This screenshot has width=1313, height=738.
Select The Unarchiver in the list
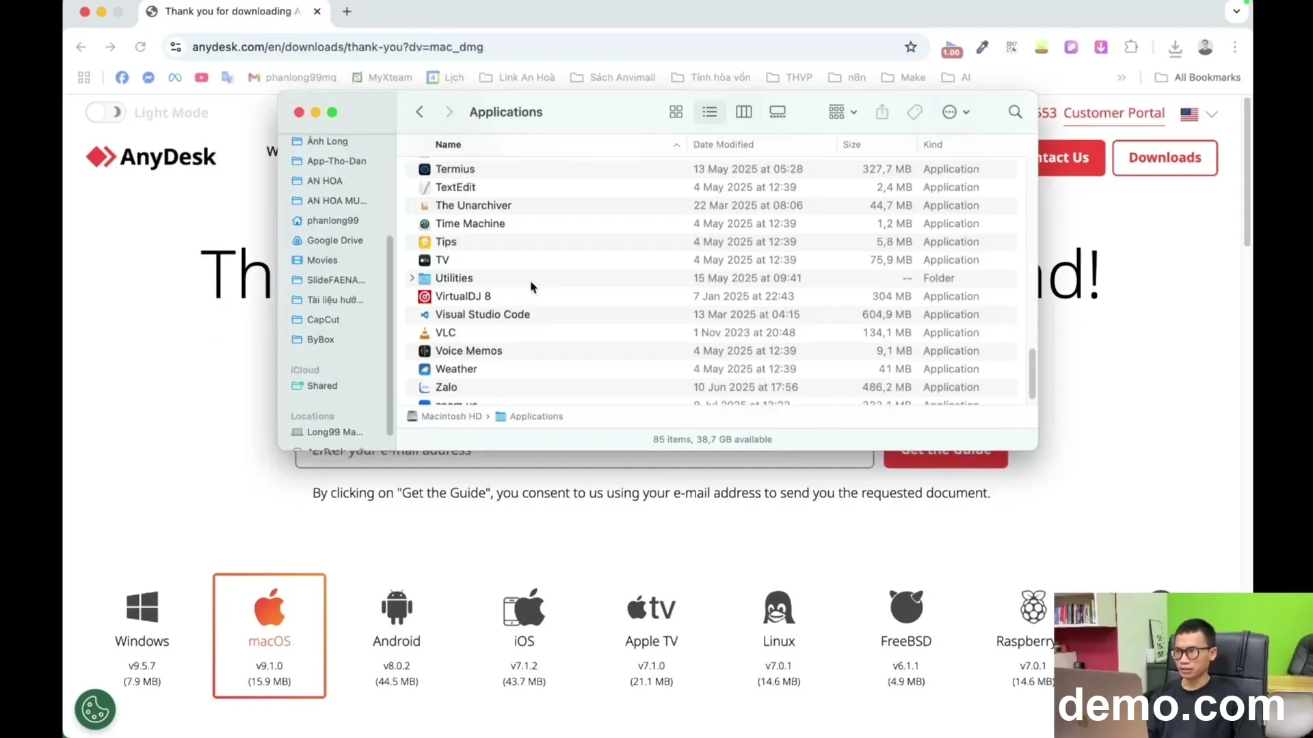711,205
